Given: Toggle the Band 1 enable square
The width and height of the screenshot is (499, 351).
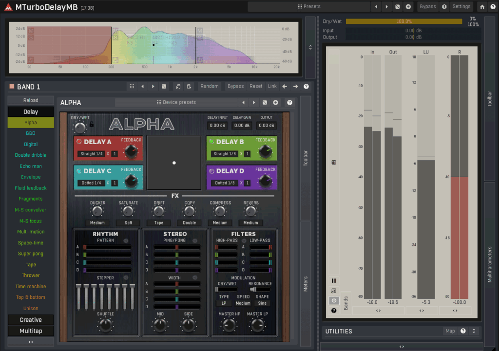Looking at the screenshot, I should pyautogui.click(x=12, y=86).
